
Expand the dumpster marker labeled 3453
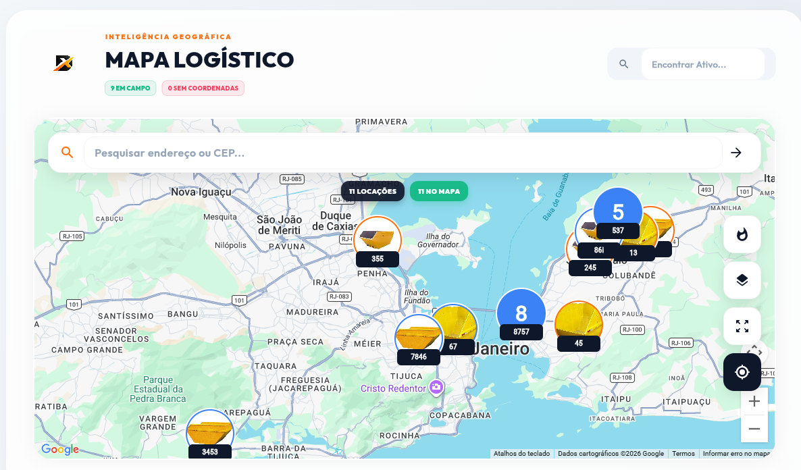[x=209, y=429]
